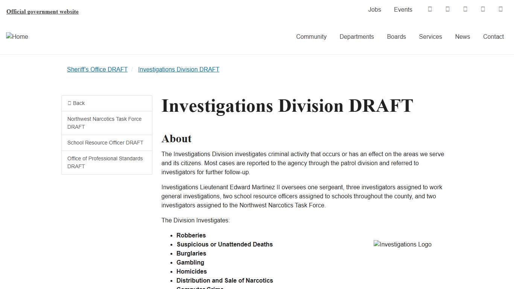
Task: Click the leftmost social media icon in header
Action: (430, 9)
